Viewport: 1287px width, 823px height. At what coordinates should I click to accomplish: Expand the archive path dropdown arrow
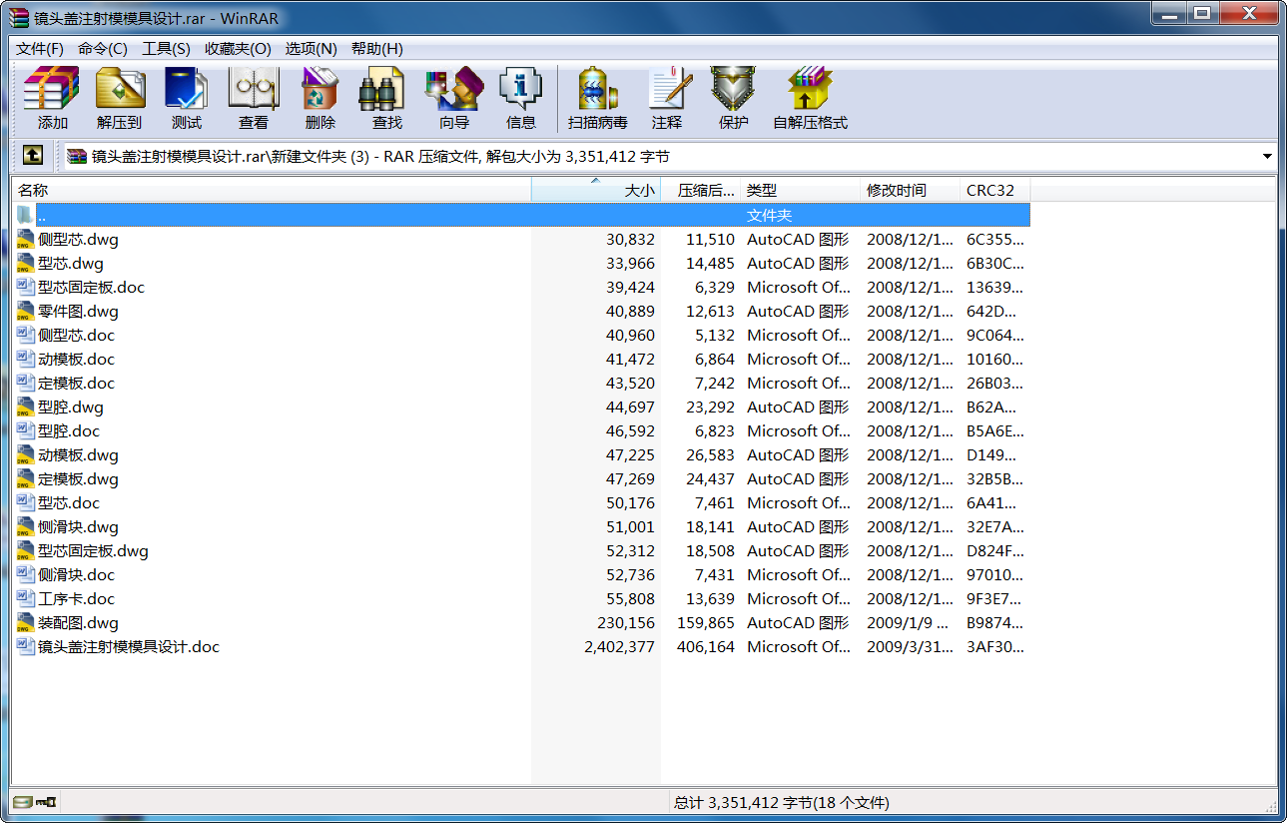point(1267,157)
